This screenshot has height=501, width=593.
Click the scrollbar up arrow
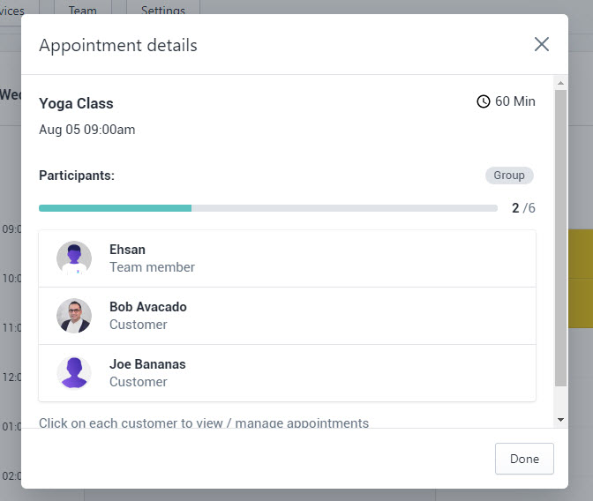click(x=561, y=83)
